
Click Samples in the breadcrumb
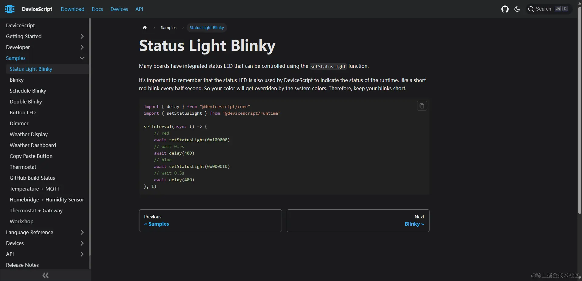[x=169, y=28]
